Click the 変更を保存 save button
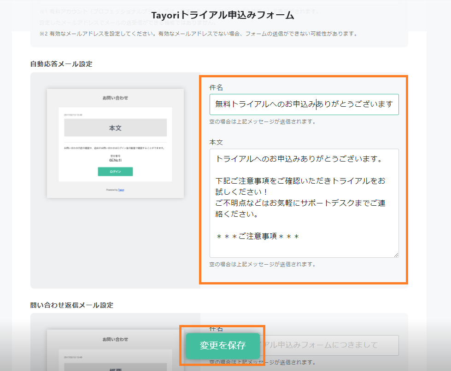The image size is (451, 371). pos(223,346)
